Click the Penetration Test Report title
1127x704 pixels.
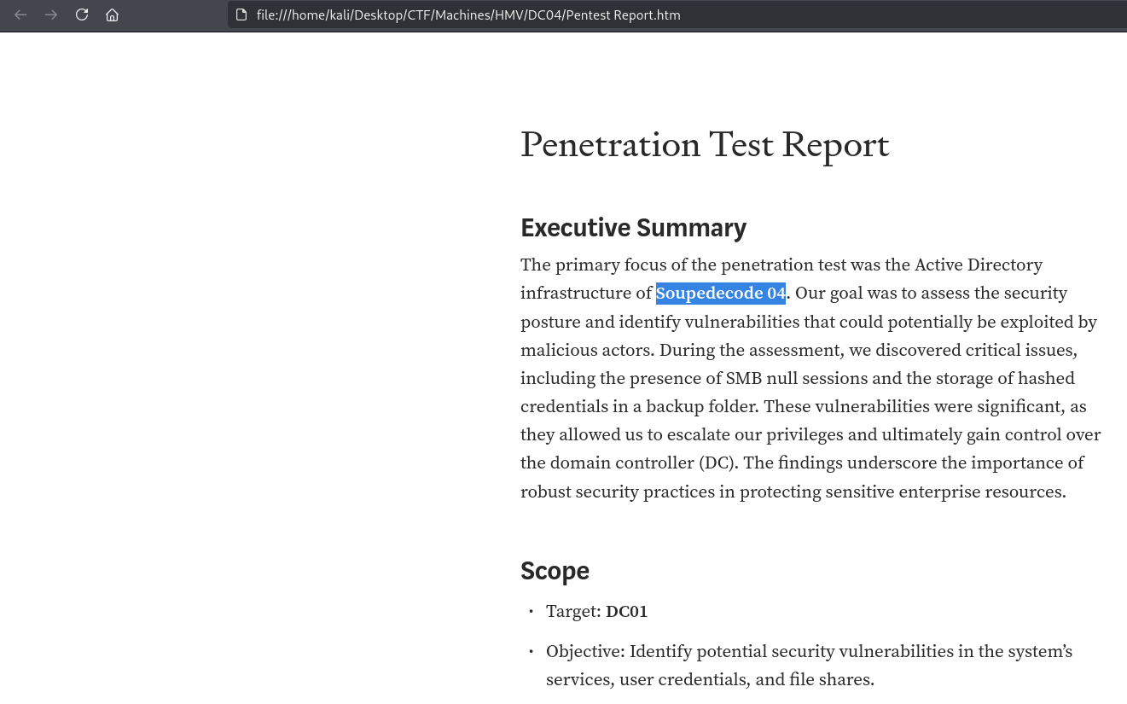pos(705,145)
